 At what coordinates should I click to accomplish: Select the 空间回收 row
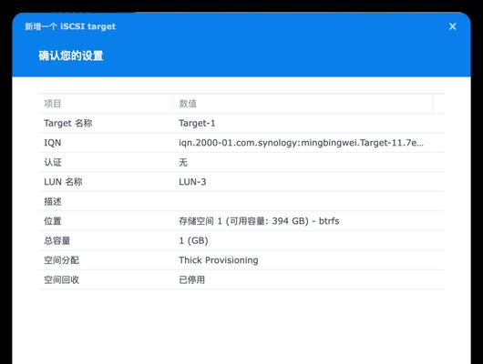(x=241, y=279)
